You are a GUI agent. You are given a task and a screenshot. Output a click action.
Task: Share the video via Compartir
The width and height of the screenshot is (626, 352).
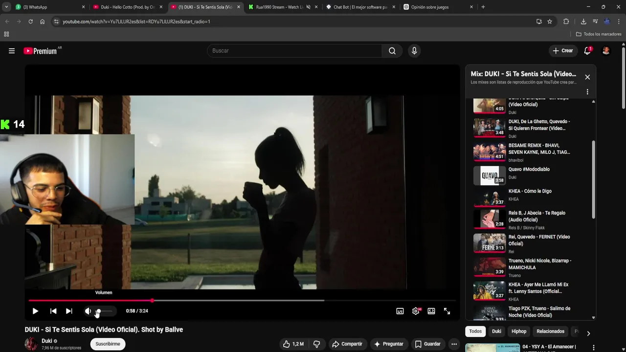coord(347,344)
